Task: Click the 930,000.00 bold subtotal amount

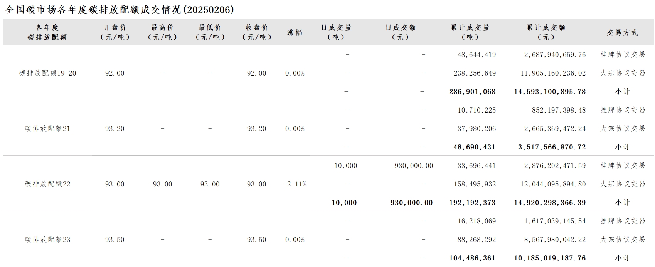Action: pos(412,203)
